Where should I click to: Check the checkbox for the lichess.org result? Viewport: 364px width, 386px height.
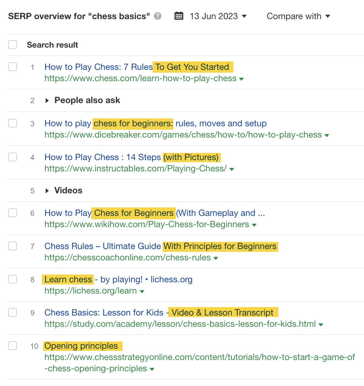click(13, 279)
